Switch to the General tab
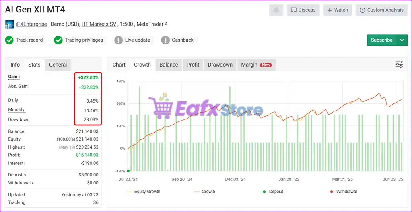 click(58, 65)
